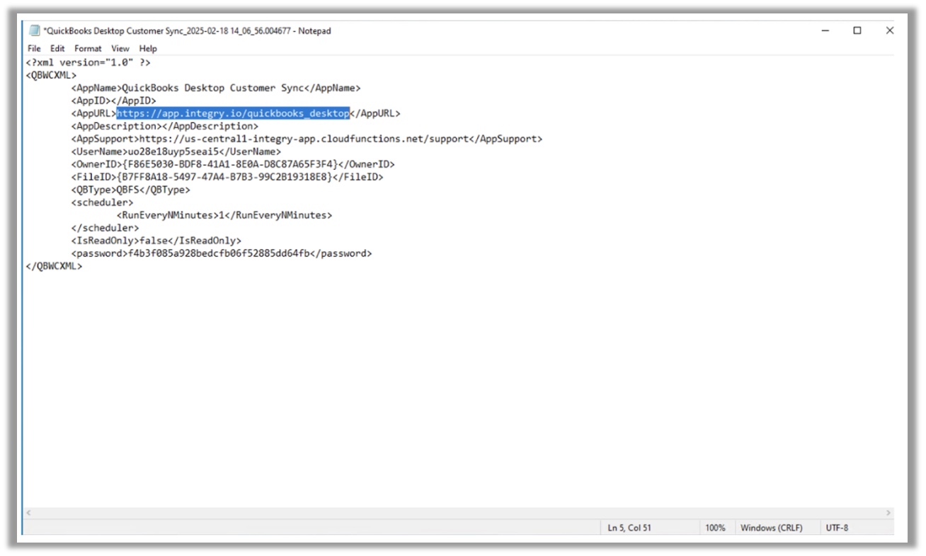Click the 100% zoom level in status bar
Screen dimensions: 926x556
715,528
